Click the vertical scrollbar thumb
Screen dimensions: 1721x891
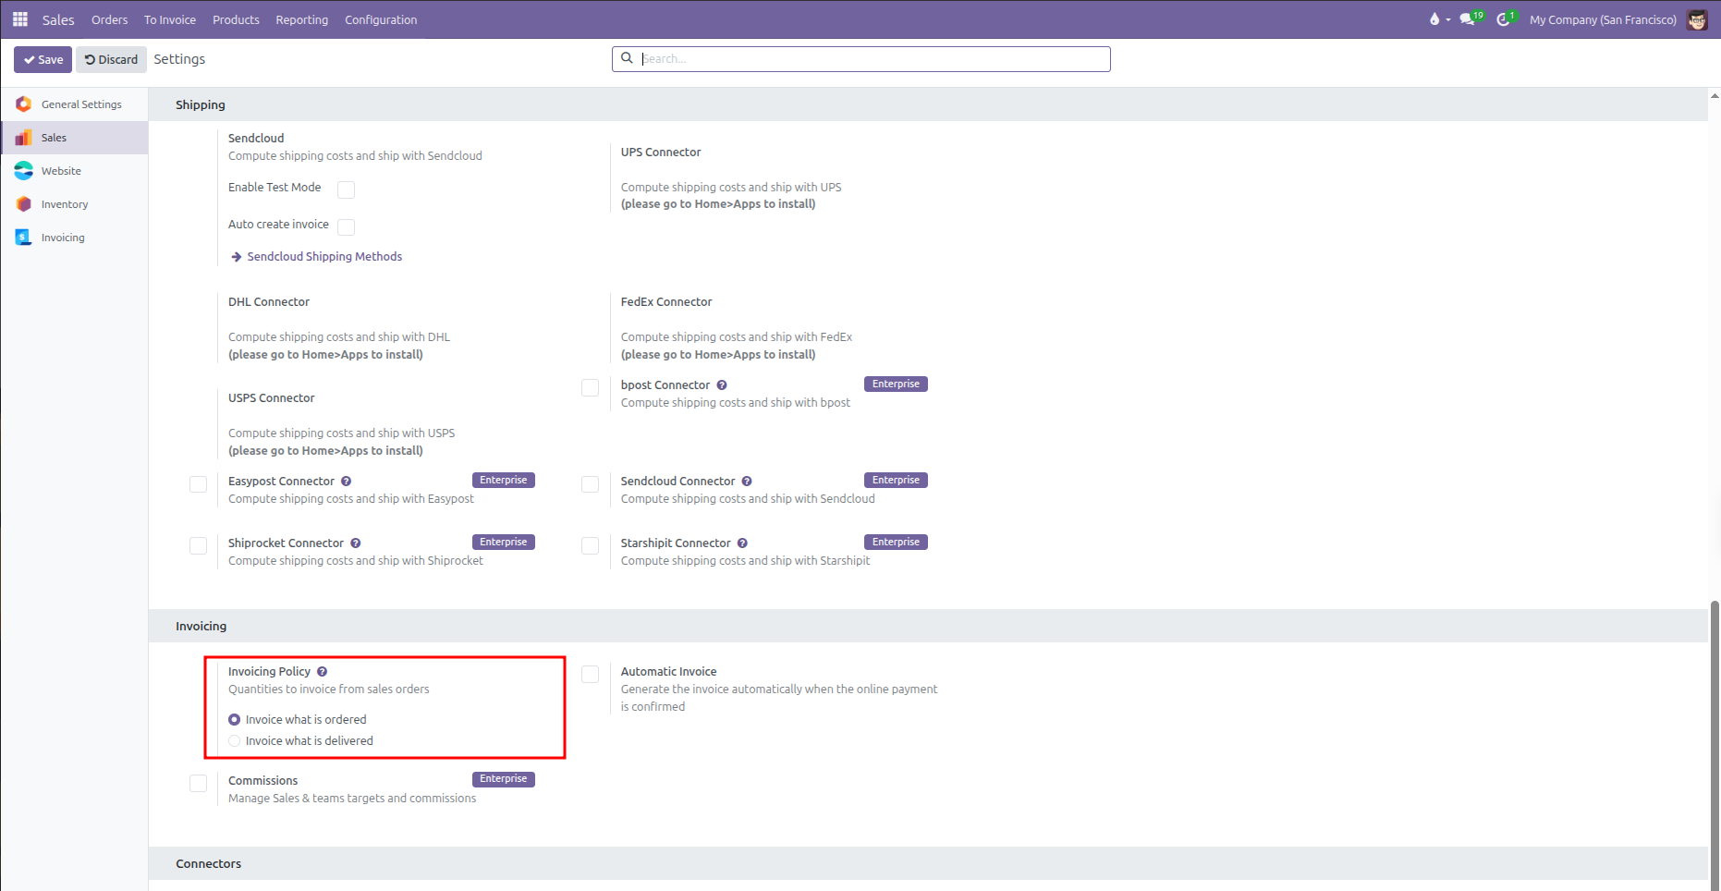coord(1715,744)
